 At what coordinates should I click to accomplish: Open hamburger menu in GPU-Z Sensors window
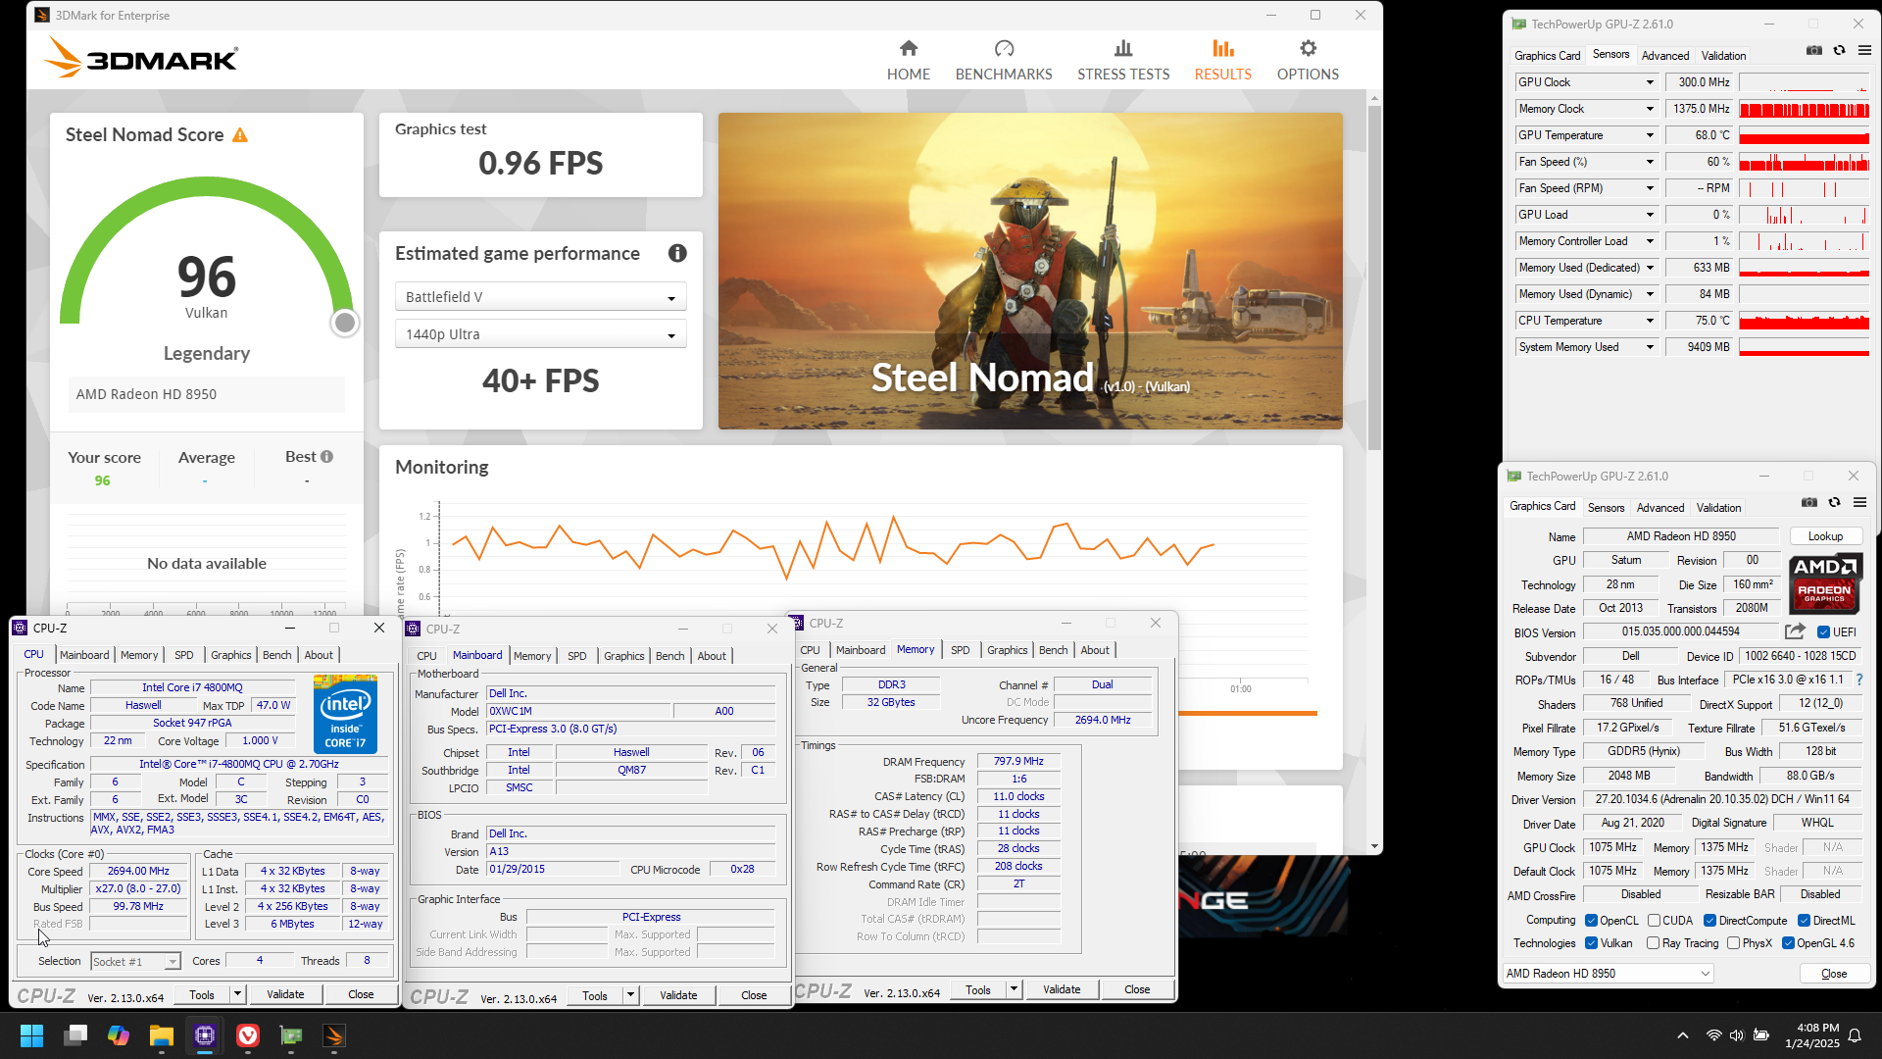tap(1864, 51)
